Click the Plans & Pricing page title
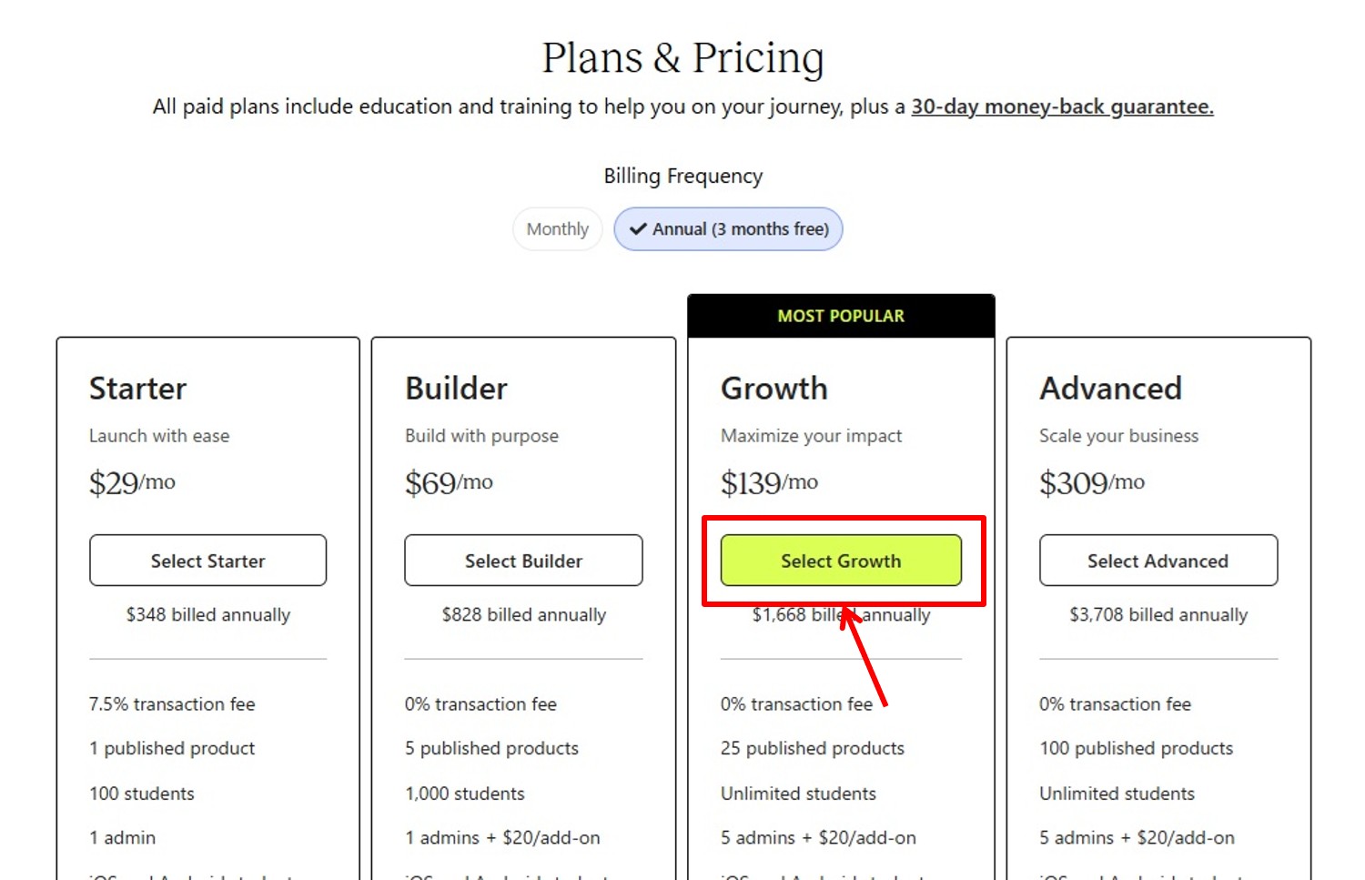The image size is (1365, 880). coord(682,58)
